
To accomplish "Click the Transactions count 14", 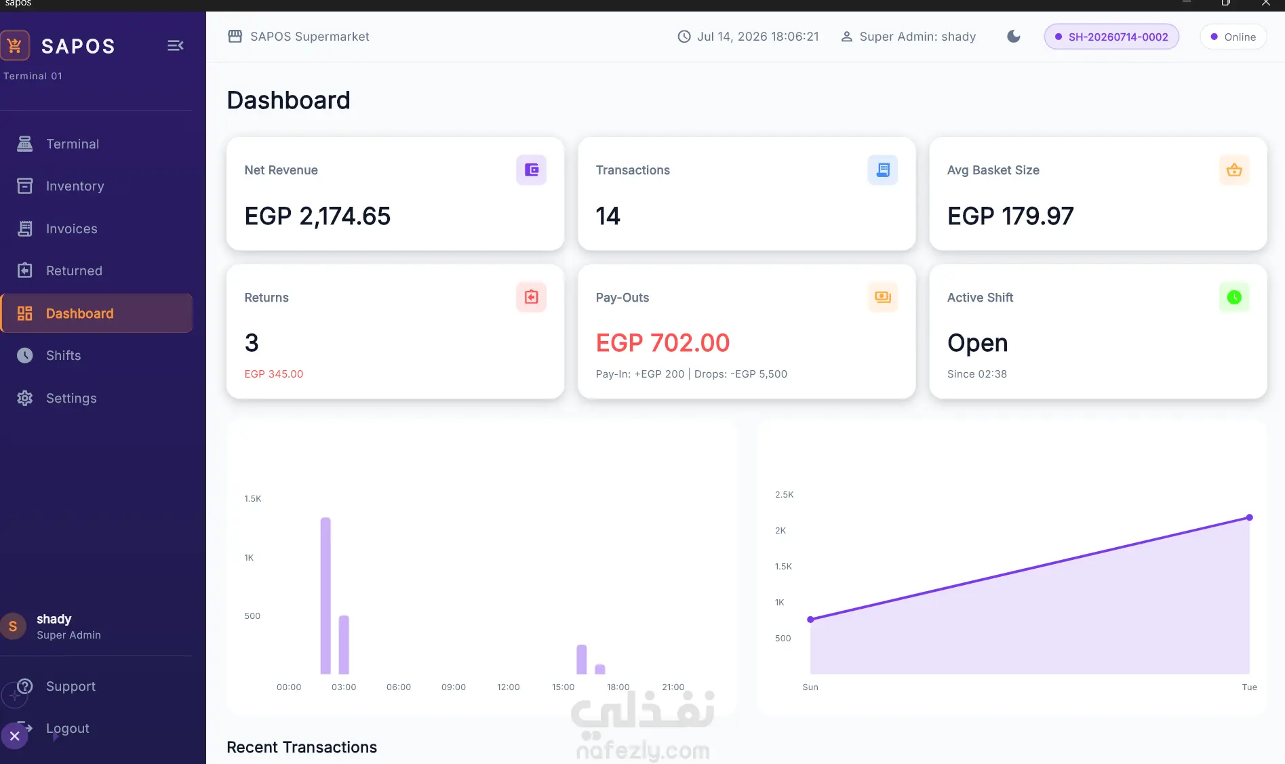I will [608, 216].
